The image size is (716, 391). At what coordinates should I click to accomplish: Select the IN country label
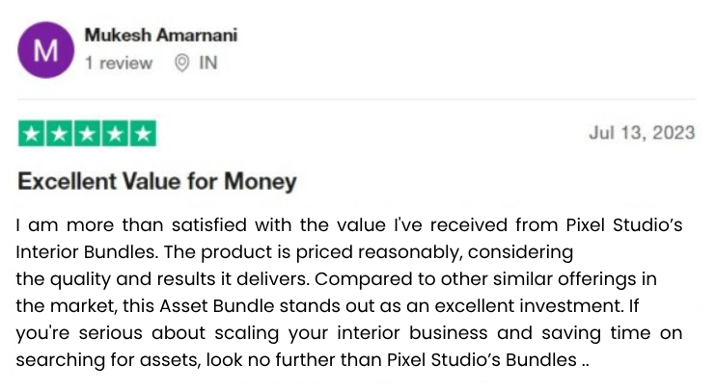point(208,63)
